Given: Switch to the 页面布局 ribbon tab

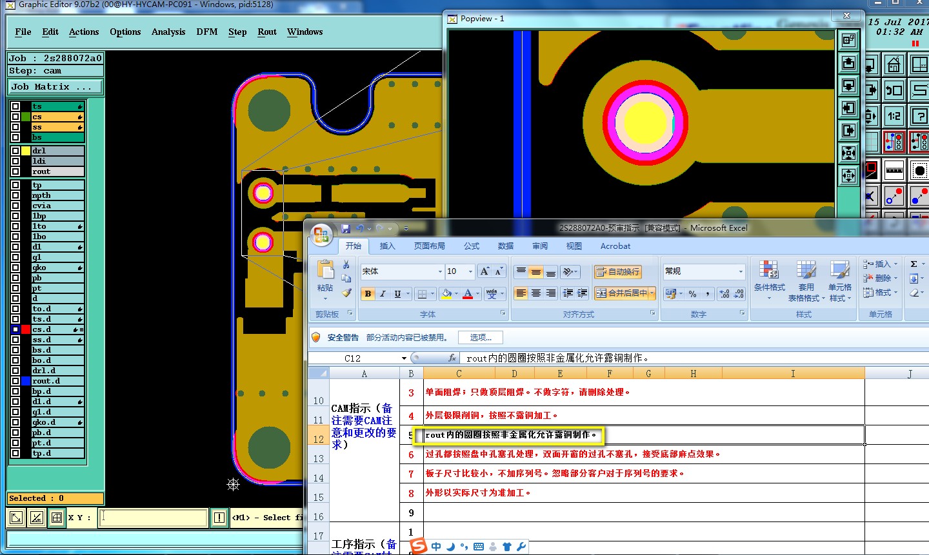Looking at the screenshot, I should coord(429,246).
